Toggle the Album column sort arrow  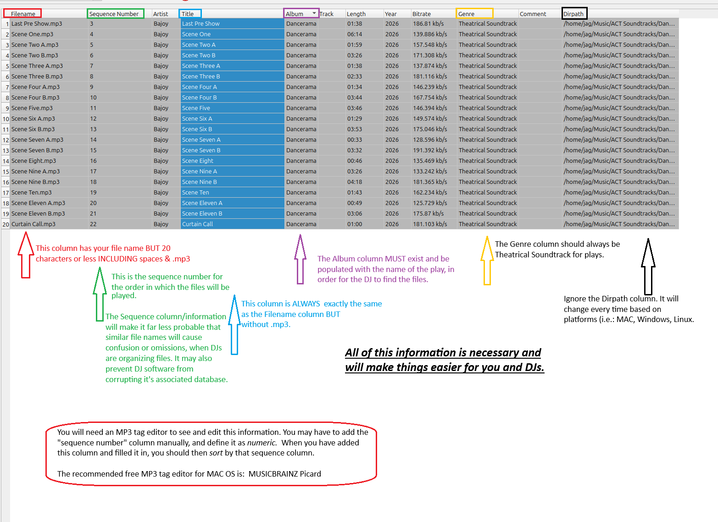(314, 13)
